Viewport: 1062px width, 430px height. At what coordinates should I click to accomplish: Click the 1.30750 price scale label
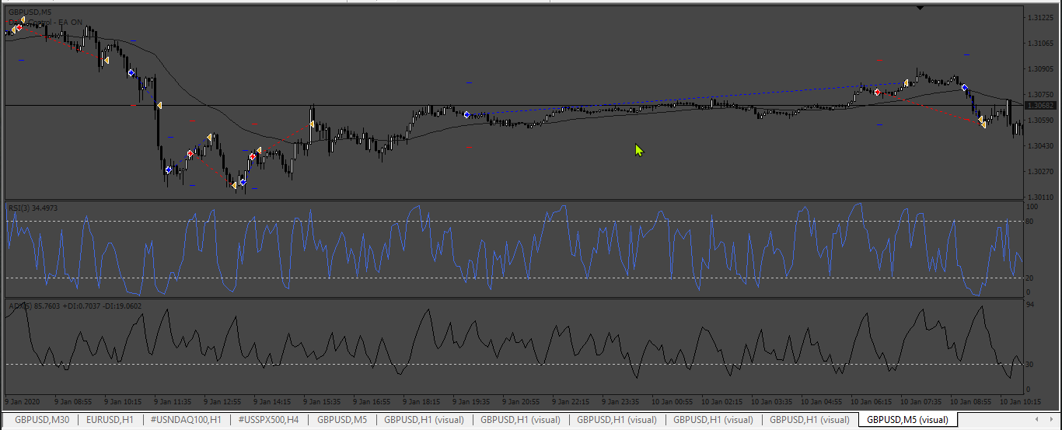(1039, 94)
